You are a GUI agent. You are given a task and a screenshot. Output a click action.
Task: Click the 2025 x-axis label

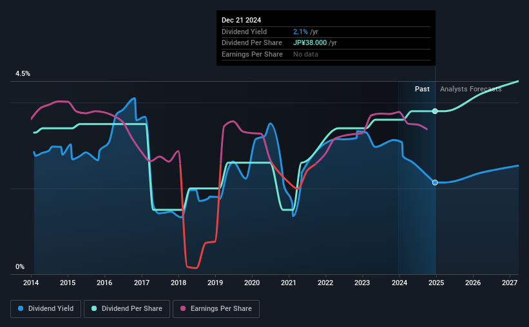point(436,283)
